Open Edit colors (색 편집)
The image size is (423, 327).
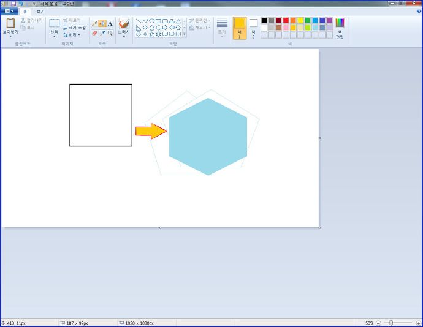pyautogui.click(x=340, y=28)
